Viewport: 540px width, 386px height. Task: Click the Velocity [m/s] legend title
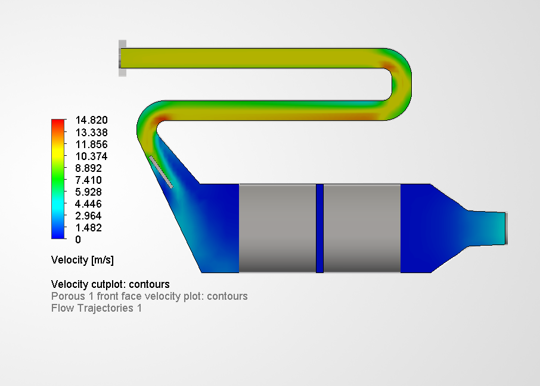pos(83,260)
